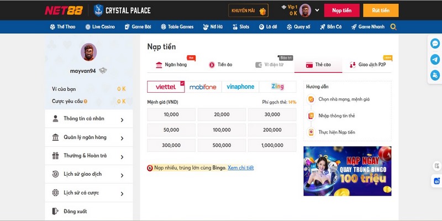The image size is (442, 221).
Task: Click the logout door icon
Action: [x=55, y=211]
